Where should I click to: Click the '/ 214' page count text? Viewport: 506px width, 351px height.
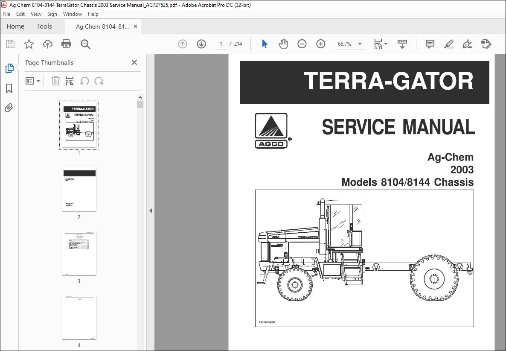[x=236, y=44]
